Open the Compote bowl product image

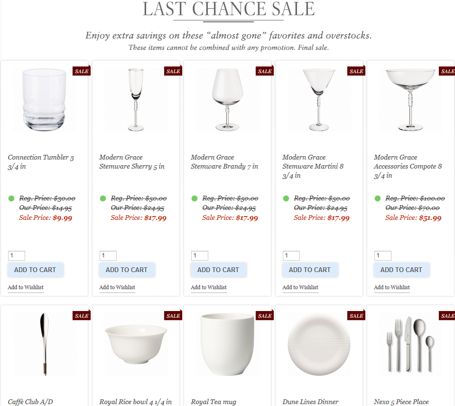click(410, 100)
